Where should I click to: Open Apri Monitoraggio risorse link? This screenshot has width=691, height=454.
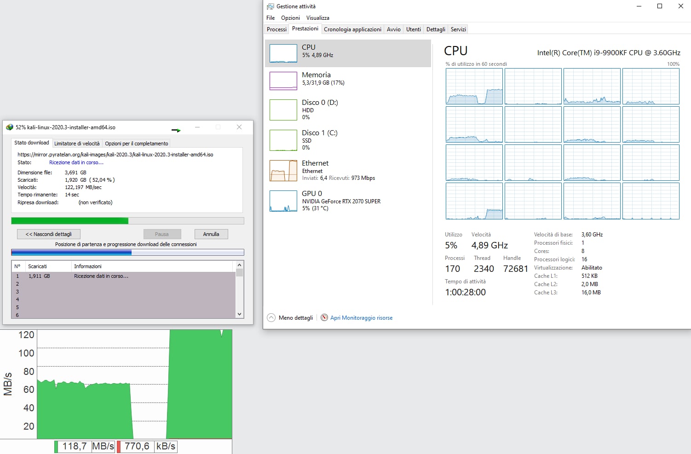[361, 318]
